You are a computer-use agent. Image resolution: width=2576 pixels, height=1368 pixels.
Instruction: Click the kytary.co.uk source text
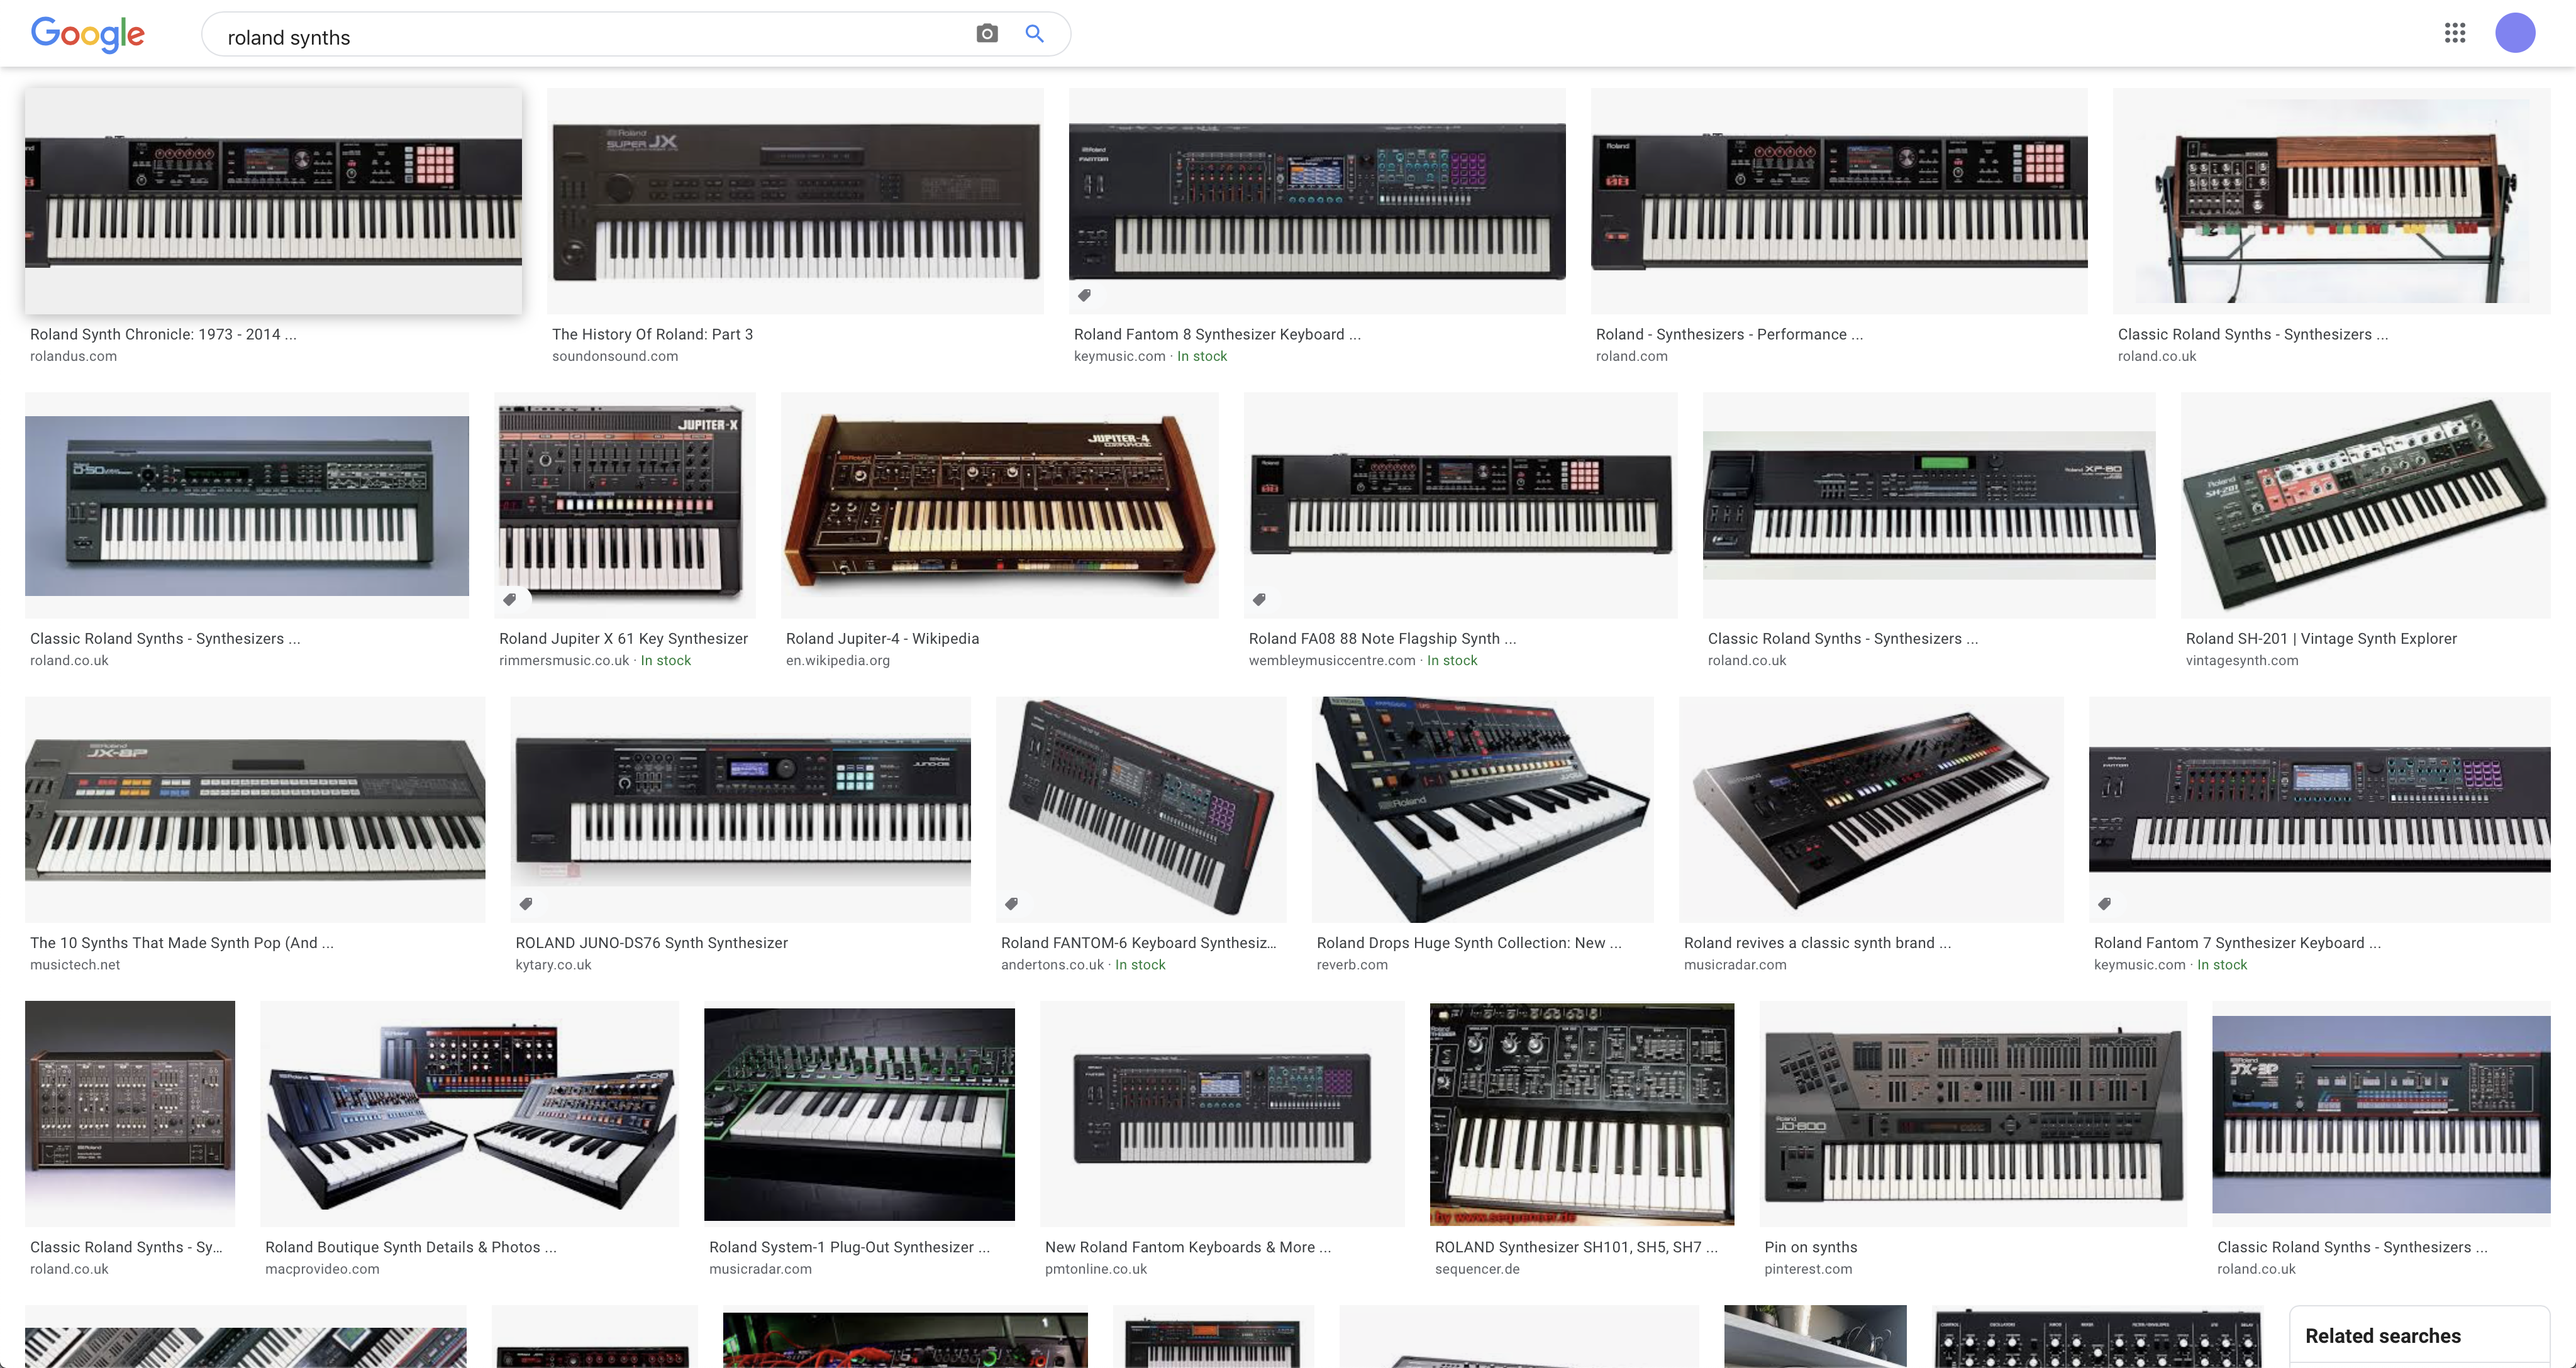click(553, 964)
